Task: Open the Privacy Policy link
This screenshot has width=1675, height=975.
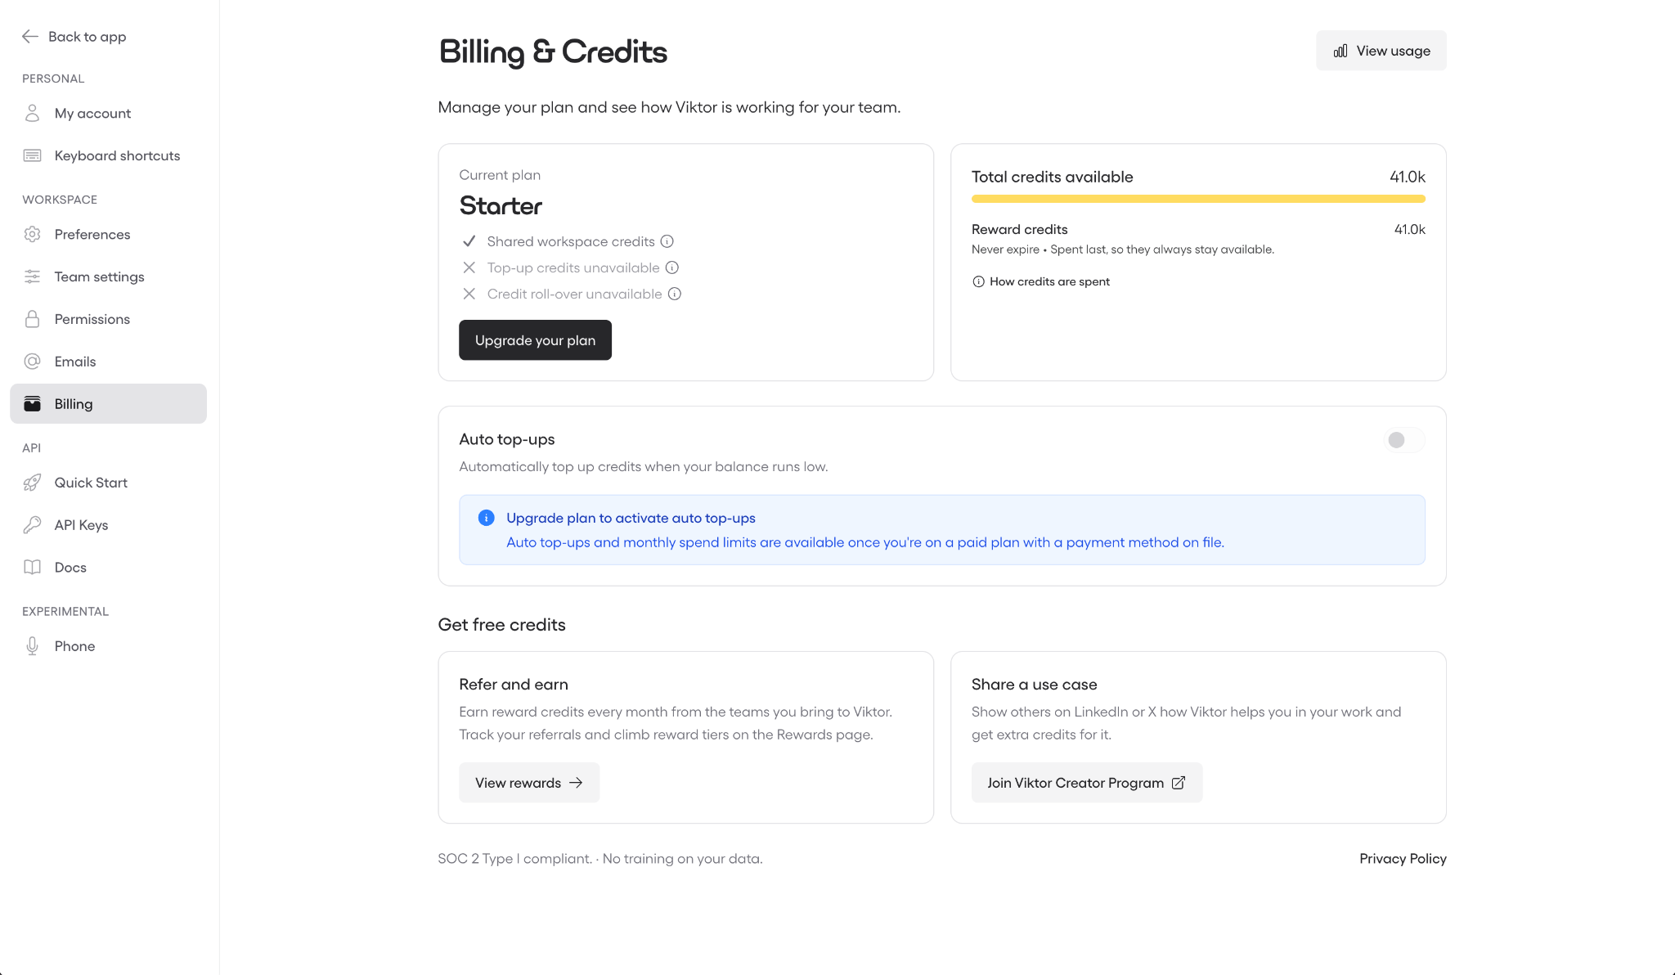Action: pos(1403,859)
